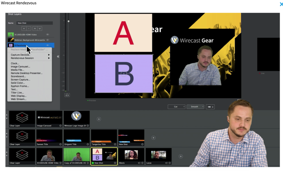
Task: Open settings gear on highlighted A/B New Shot
Action: coord(115,163)
